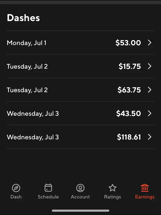Image resolution: width=161 pixels, height=215 pixels.
Task: Open chevron for $118.61 dash
Action: coord(150,137)
